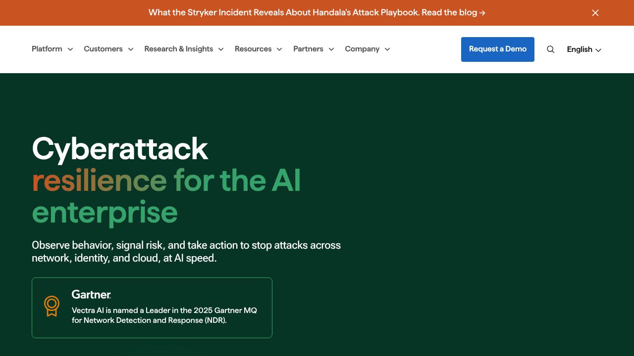Screen dimensions: 634x356
Task: Dismiss the orange announcement banner
Action: click(x=595, y=13)
